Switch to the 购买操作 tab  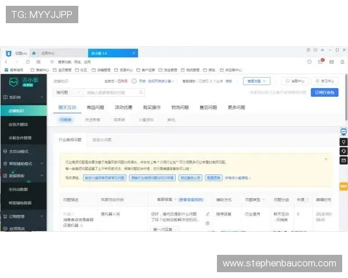pos(152,108)
